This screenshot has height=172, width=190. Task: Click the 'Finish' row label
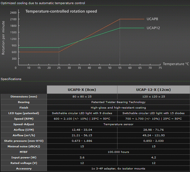click(24, 107)
